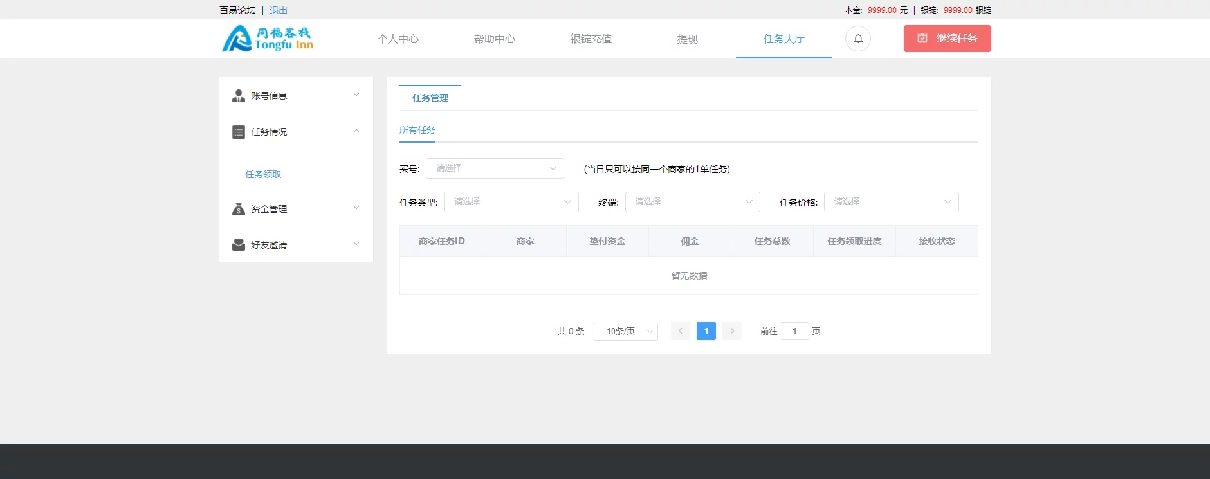Open the 银锭充值 nav item
Image resolution: width=1210 pixels, height=479 pixels.
pyautogui.click(x=591, y=39)
